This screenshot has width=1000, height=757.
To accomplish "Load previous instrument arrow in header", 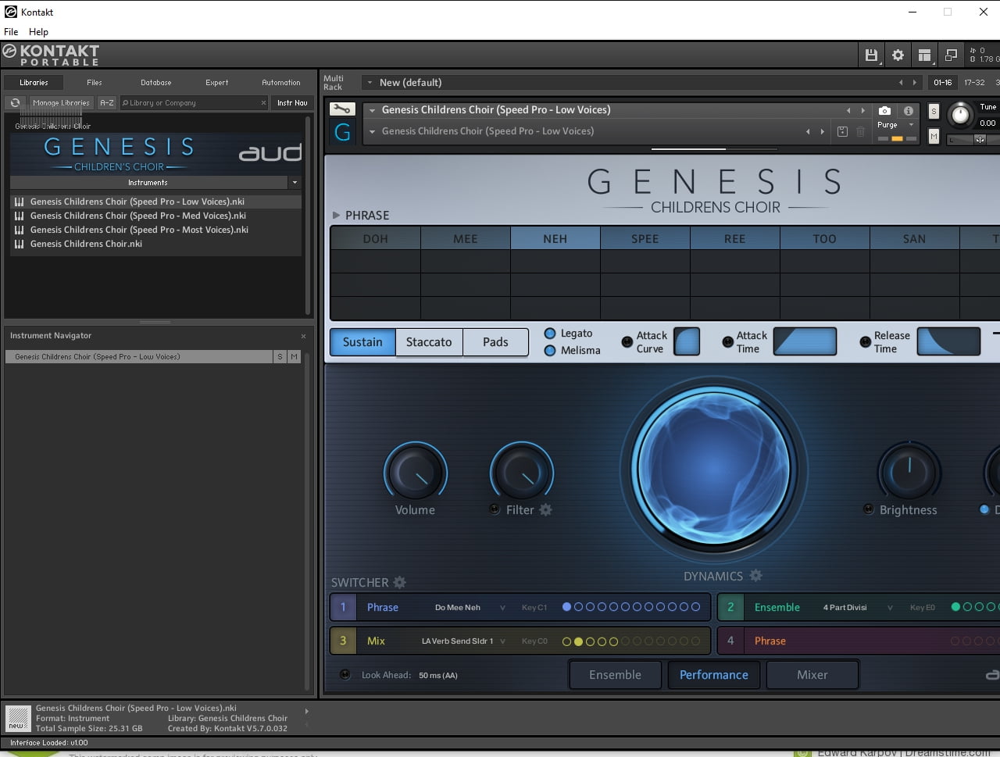I will 848,110.
